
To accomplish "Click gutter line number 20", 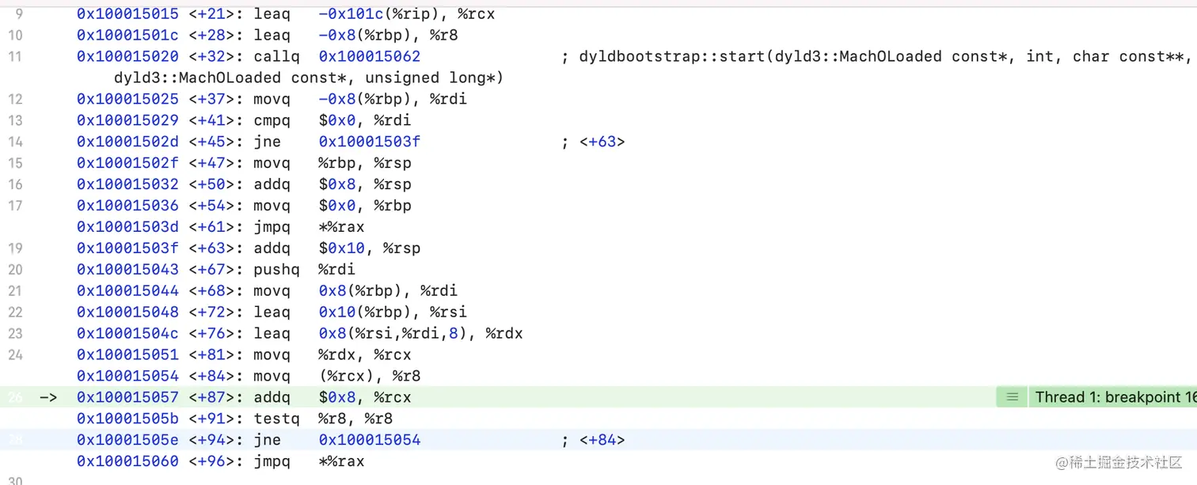I will tap(15, 271).
